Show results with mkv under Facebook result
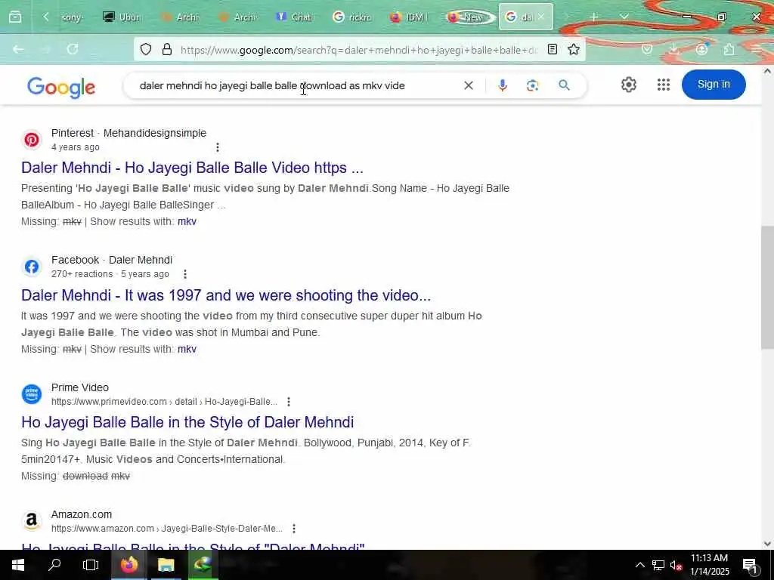This screenshot has height=580, width=774. tap(187, 349)
